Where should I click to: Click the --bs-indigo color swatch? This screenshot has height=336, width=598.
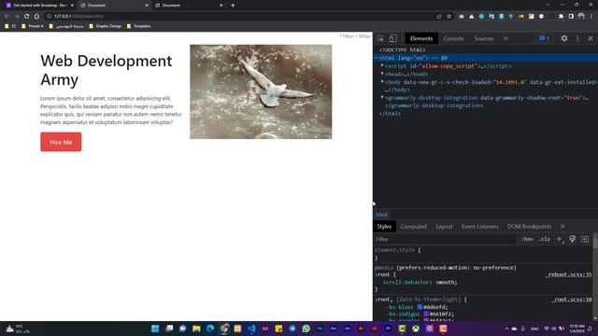426,314
